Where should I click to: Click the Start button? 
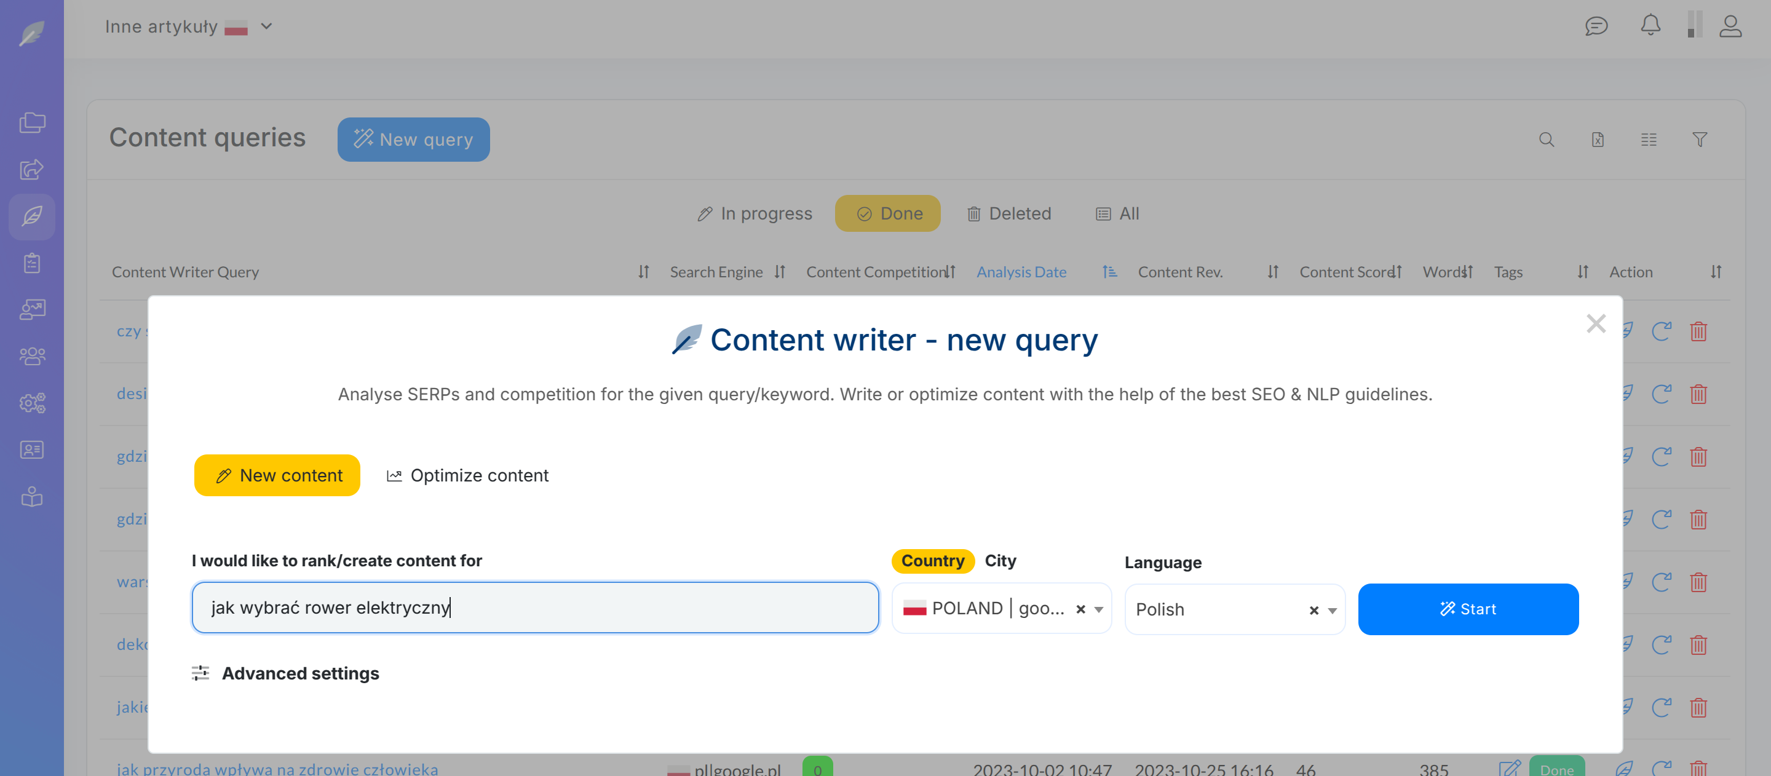click(x=1468, y=609)
